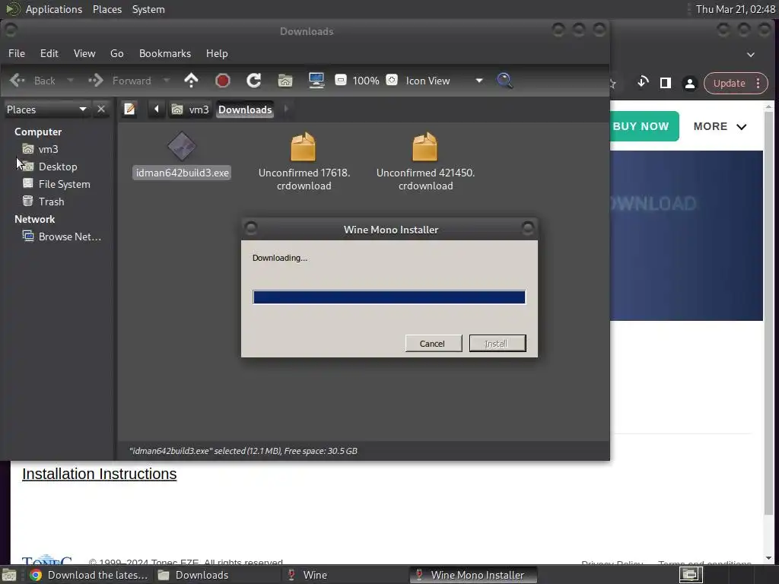Open the browser profile icon
The width and height of the screenshot is (779, 584).
690,83
